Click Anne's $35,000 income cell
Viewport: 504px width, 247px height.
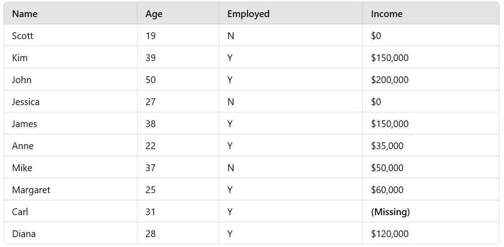coord(431,146)
